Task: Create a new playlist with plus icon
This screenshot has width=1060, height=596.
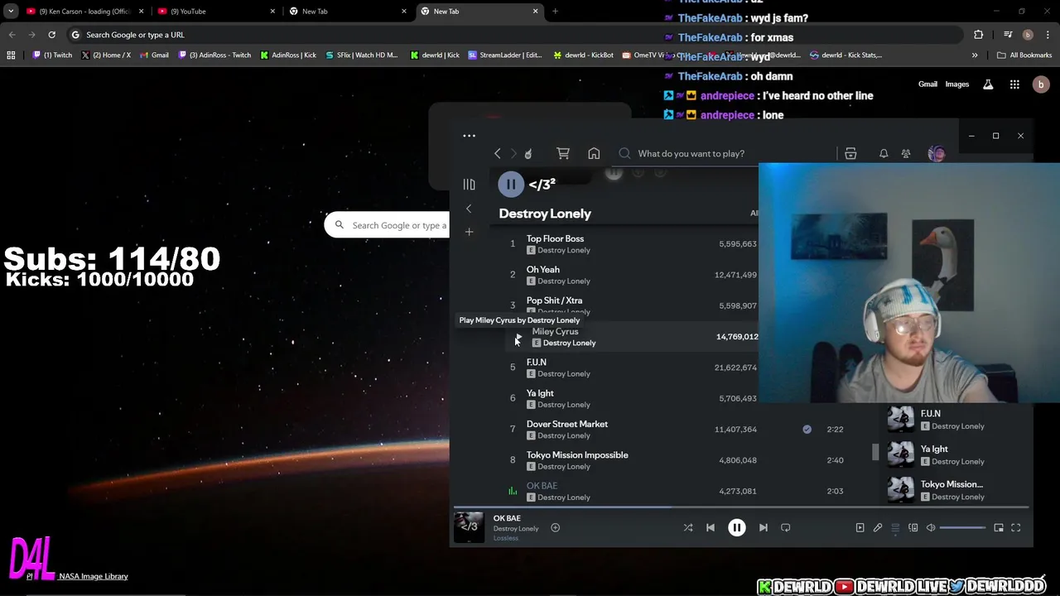Action: 469,232
